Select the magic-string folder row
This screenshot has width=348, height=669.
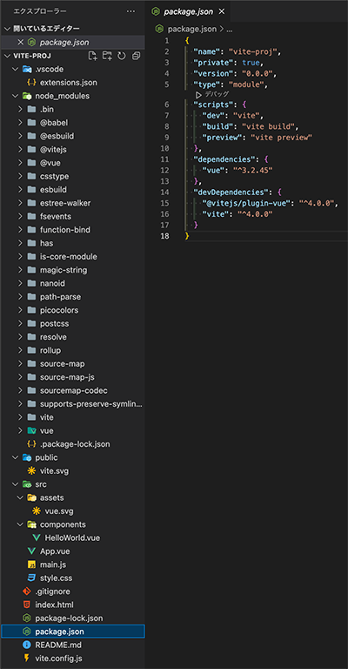pos(72,270)
